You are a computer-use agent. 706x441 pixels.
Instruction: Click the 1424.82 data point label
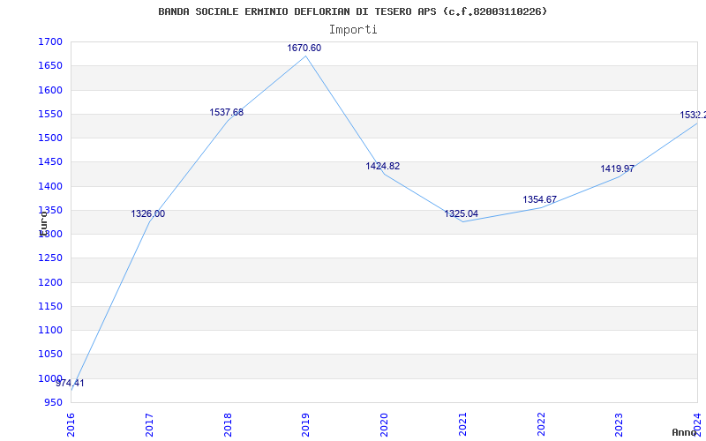point(383,166)
